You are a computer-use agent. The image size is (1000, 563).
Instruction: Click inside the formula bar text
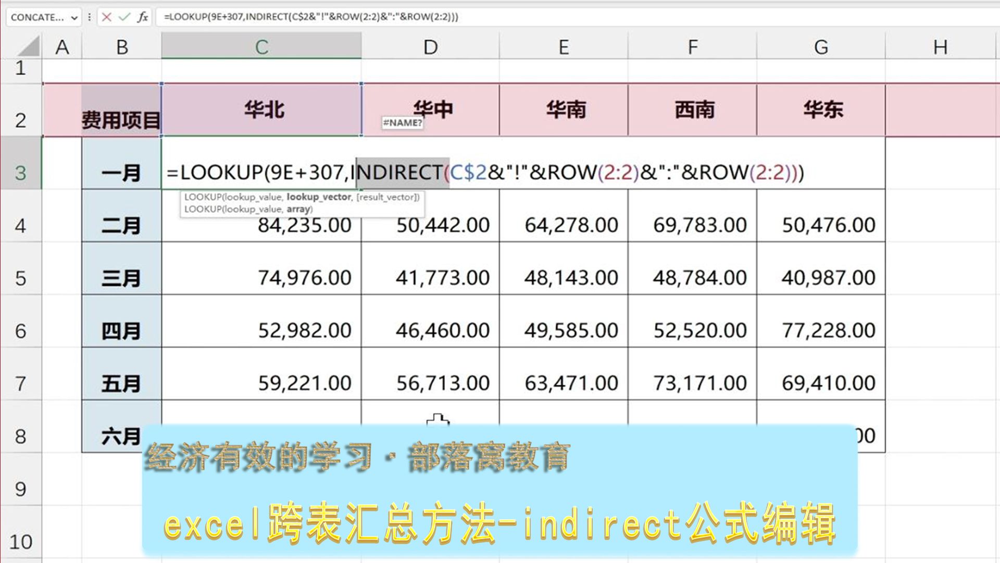click(312, 17)
